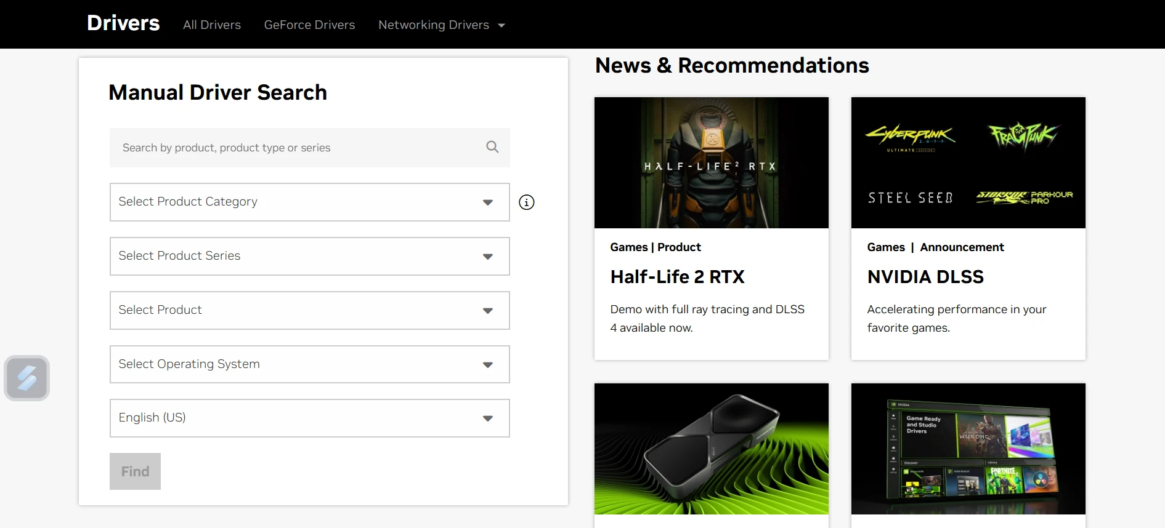Click the Half-Life 2 RTX thumbnail image
1165x528 pixels.
pos(712,162)
